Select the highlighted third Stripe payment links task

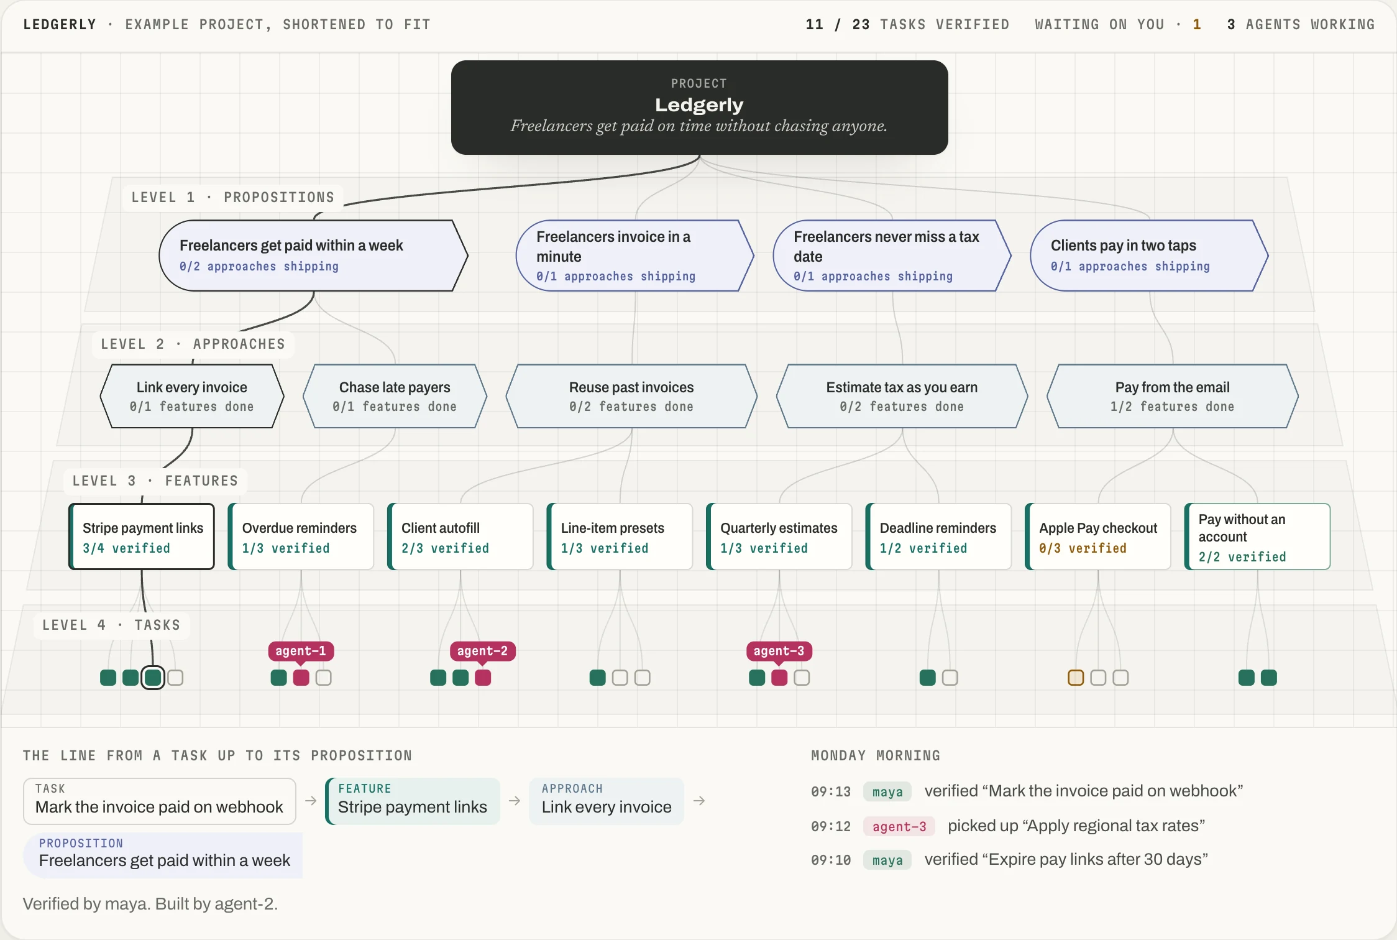click(153, 678)
